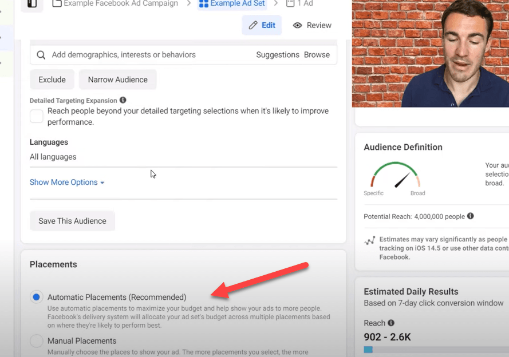Open Example Ad Set breadcrumb
This screenshot has width=509, height=357.
point(232,4)
